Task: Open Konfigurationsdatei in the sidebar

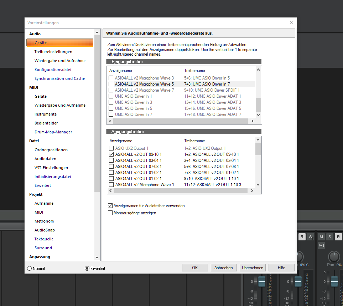Action: click(53, 70)
